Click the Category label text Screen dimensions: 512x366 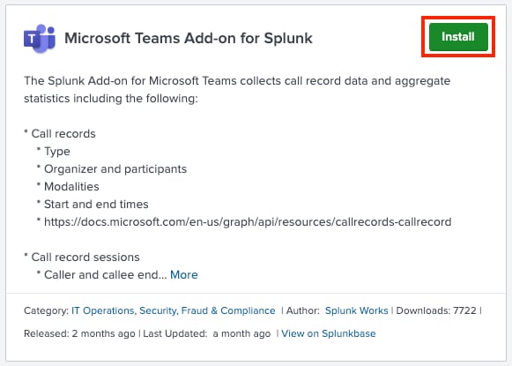coord(46,310)
